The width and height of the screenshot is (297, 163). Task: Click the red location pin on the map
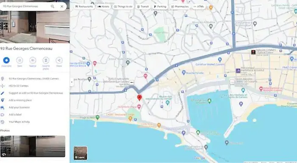coord(140,98)
